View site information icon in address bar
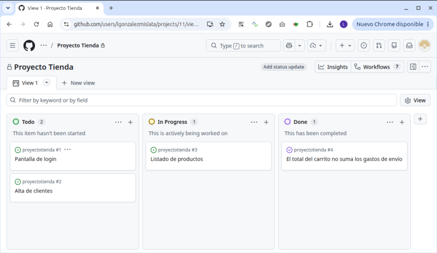 click(x=66, y=24)
